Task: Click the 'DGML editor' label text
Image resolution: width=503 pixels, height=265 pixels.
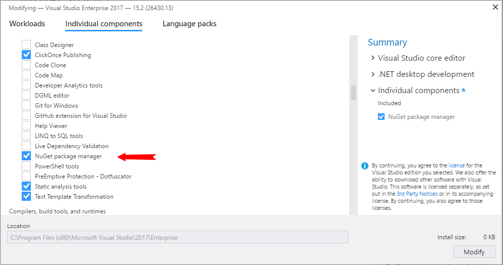Action: [x=52, y=96]
